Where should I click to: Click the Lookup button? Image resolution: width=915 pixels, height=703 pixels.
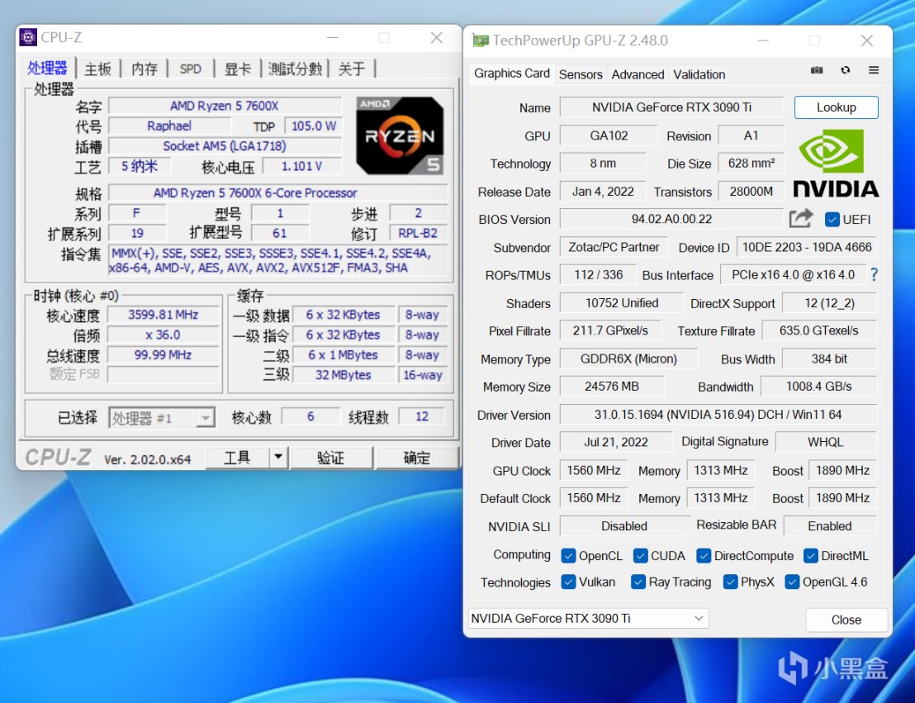[836, 107]
